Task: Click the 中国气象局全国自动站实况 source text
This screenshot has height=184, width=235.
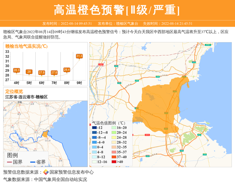Action: (x=60, y=180)
